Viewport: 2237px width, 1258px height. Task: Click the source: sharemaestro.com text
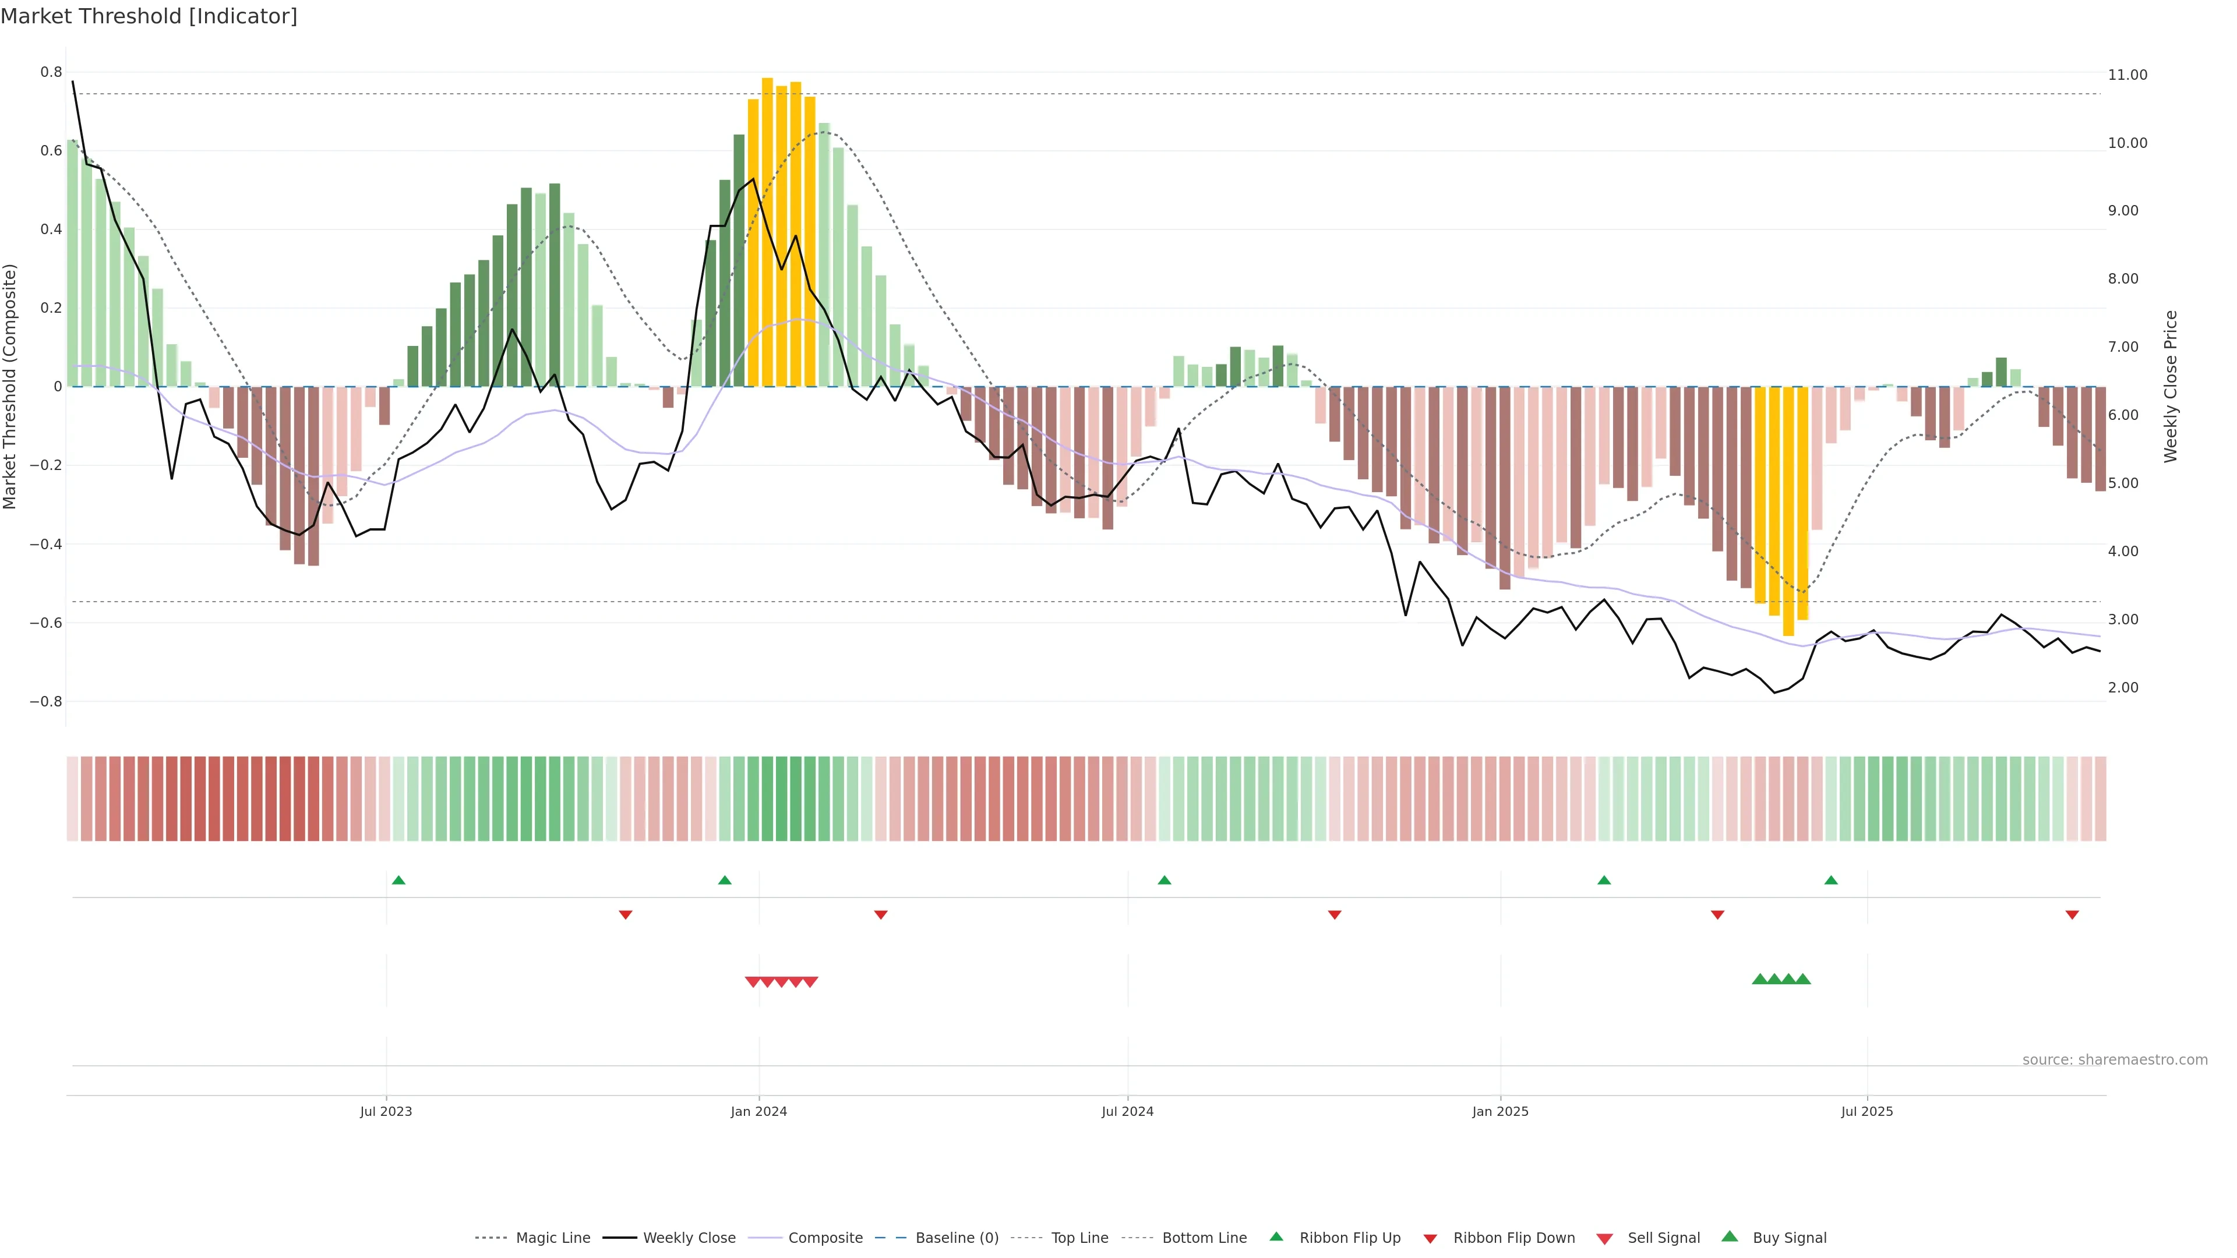pos(2115,1059)
